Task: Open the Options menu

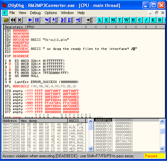Action: (51, 13)
